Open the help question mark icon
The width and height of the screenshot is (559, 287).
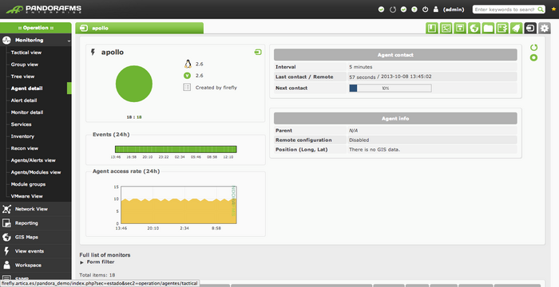414,10
